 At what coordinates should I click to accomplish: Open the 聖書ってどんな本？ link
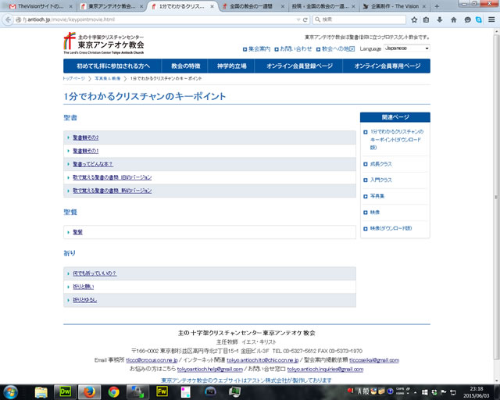[93, 164]
